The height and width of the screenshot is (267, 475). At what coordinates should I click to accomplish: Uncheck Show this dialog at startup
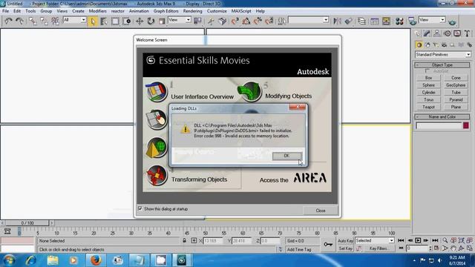coord(140,208)
